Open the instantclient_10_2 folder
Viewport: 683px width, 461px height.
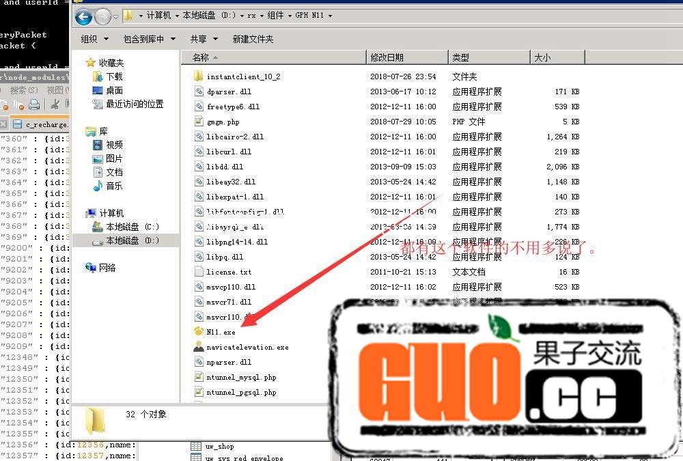tap(242, 76)
